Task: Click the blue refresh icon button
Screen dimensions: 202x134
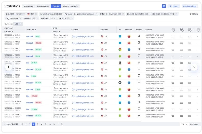Action: tap(164, 6)
